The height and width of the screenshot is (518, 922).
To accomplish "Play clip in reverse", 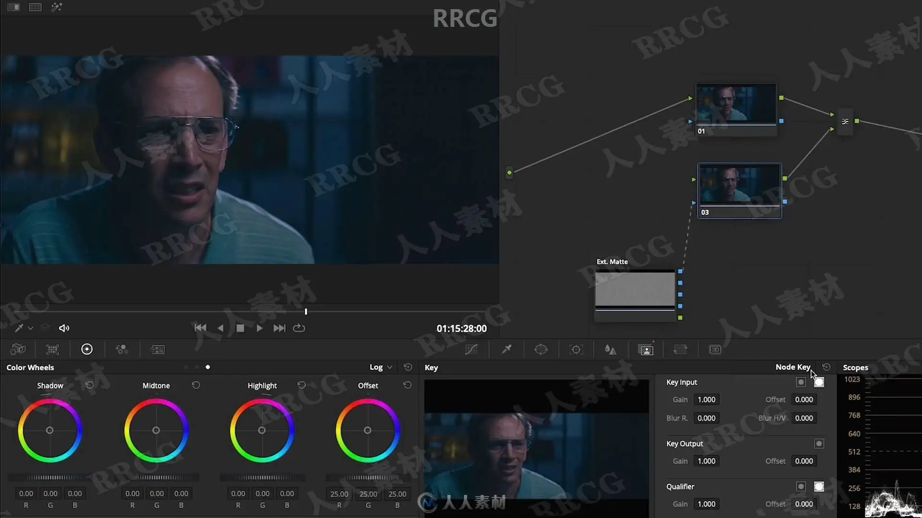I will coord(220,328).
